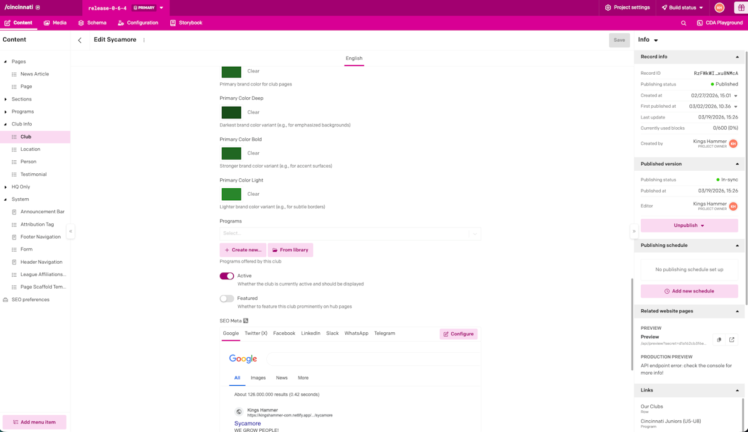Switch to the Schema tab
Screen dimensions: 748x432
point(92,23)
